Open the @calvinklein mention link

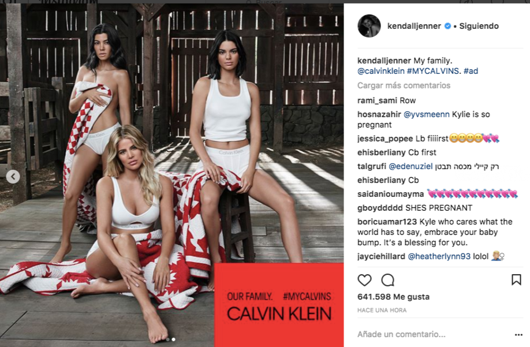tap(381, 71)
